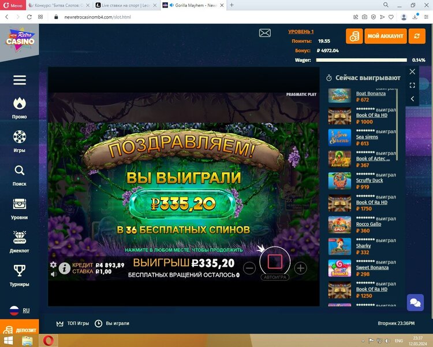Click the orange refresh balance icon
Screen dimensions: 433x347
pos(417,36)
